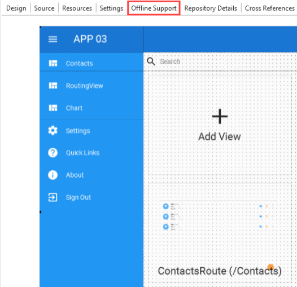The width and height of the screenshot is (297, 287).
Task: Select the ContactsRoute view thumbnail
Action: [220, 233]
